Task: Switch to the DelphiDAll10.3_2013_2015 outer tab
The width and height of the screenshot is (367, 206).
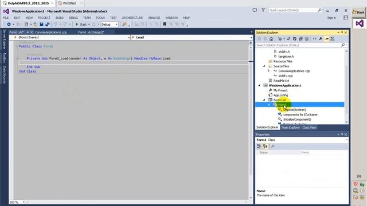Action: click(x=28, y=3)
